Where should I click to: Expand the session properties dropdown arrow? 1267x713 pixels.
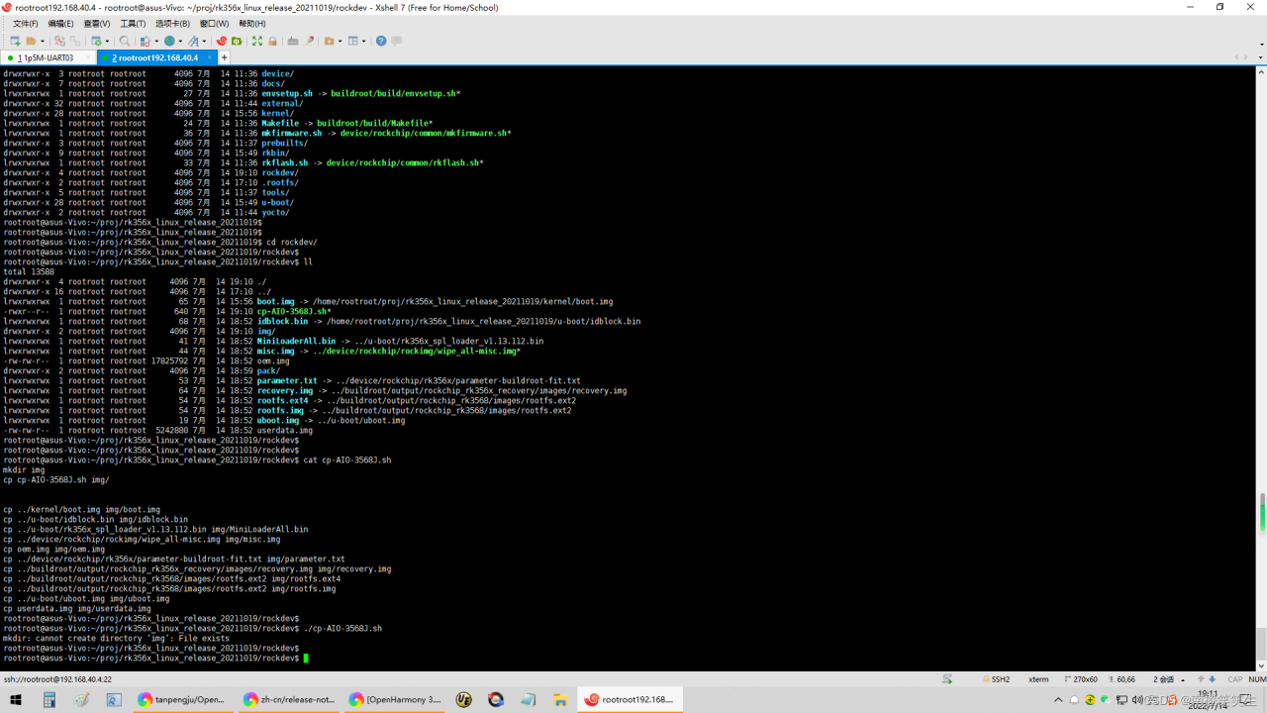point(106,42)
